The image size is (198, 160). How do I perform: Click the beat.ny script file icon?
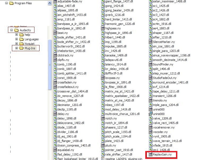pyautogui.click(x=55, y=33)
